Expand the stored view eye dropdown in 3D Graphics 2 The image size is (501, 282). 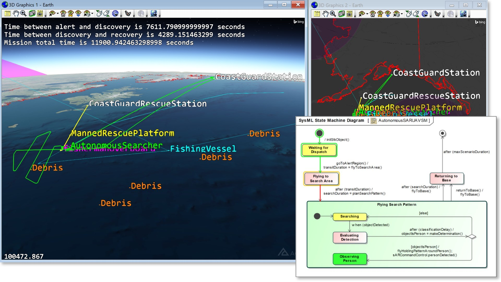[x=402, y=14]
